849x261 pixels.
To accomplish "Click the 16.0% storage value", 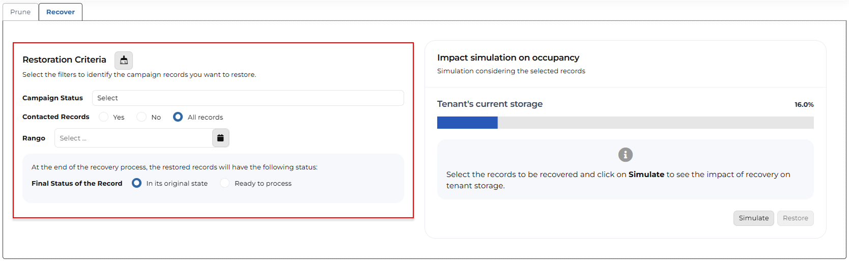I will point(804,105).
